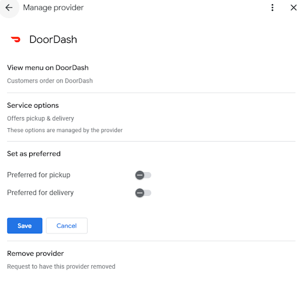The width and height of the screenshot is (299, 282).
Task: Click the 'Preferred for pickup' label
Action: coord(39,175)
